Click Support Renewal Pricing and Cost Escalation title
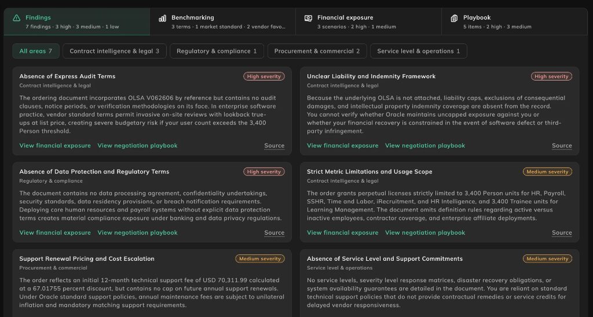 coord(87,258)
